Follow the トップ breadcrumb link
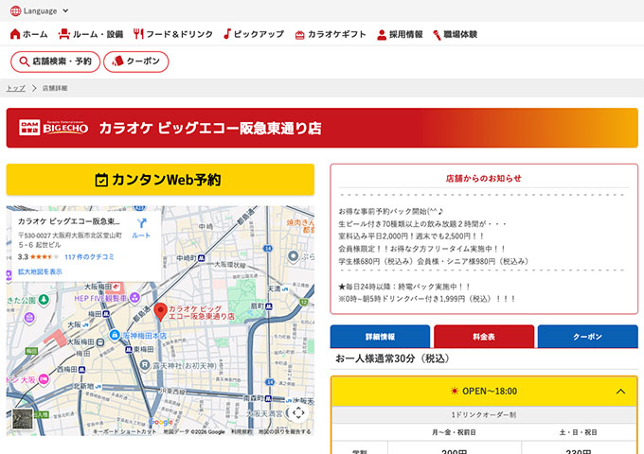 pyautogui.click(x=15, y=88)
